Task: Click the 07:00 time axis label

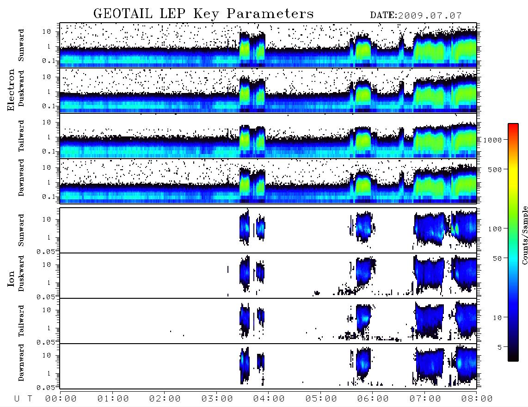Action: (425, 399)
